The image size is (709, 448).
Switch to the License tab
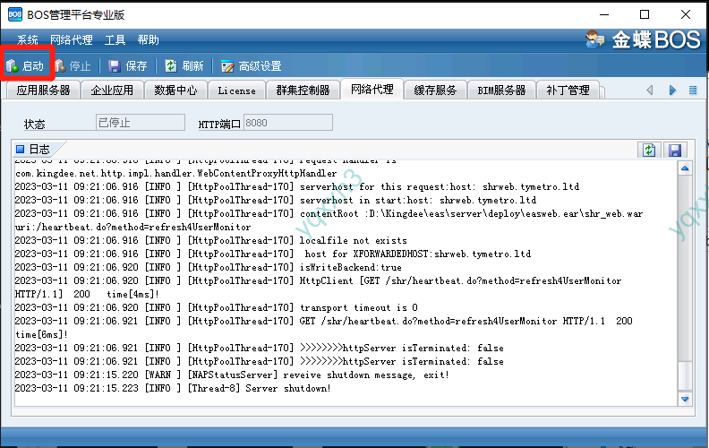tap(236, 90)
